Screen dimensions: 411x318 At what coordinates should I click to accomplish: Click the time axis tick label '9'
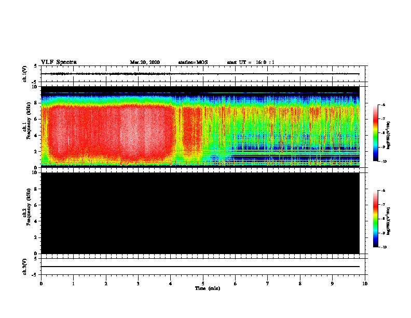[332, 284]
